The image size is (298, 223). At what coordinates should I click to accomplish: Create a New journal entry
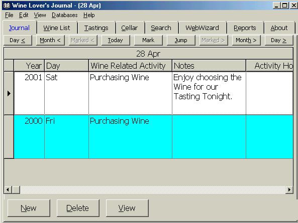click(29, 208)
